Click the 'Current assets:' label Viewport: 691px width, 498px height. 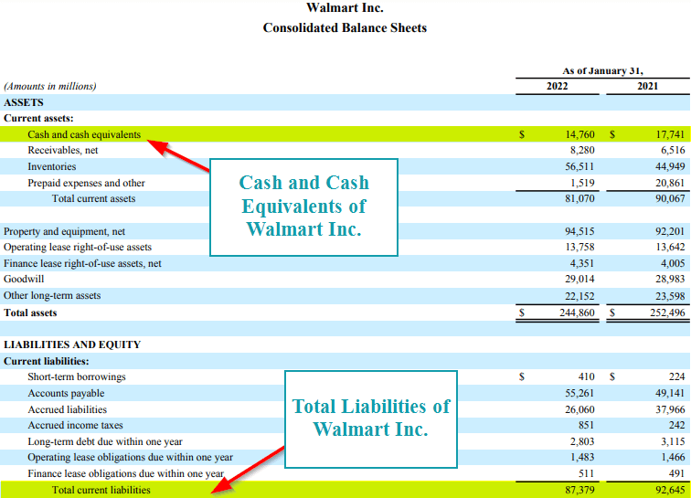[x=38, y=119]
